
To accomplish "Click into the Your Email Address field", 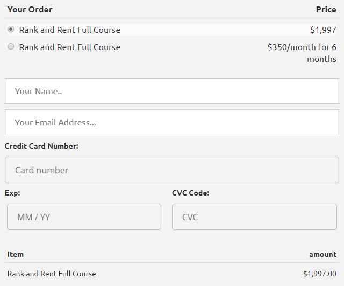I will pos(172,122).
